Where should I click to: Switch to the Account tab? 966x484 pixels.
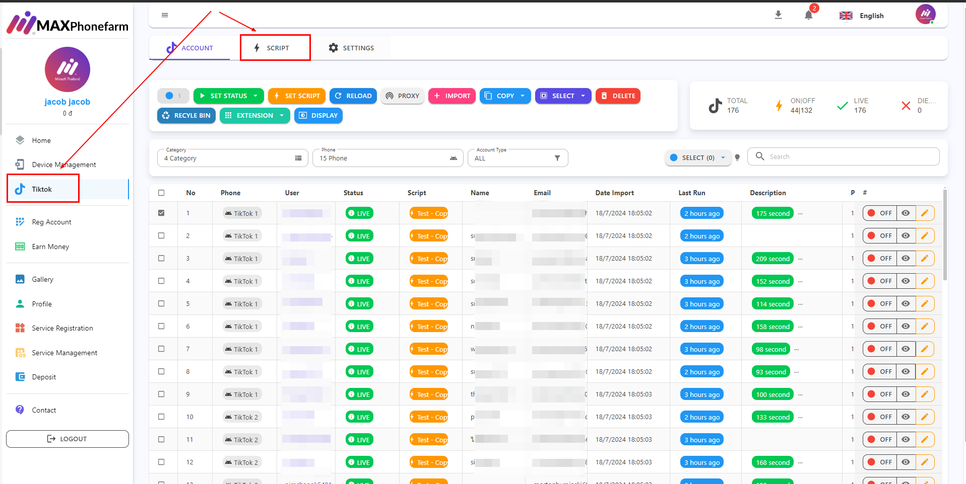[190, 48]
